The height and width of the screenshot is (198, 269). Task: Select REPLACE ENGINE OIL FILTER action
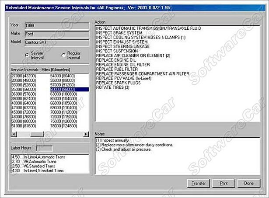point(120,65)
